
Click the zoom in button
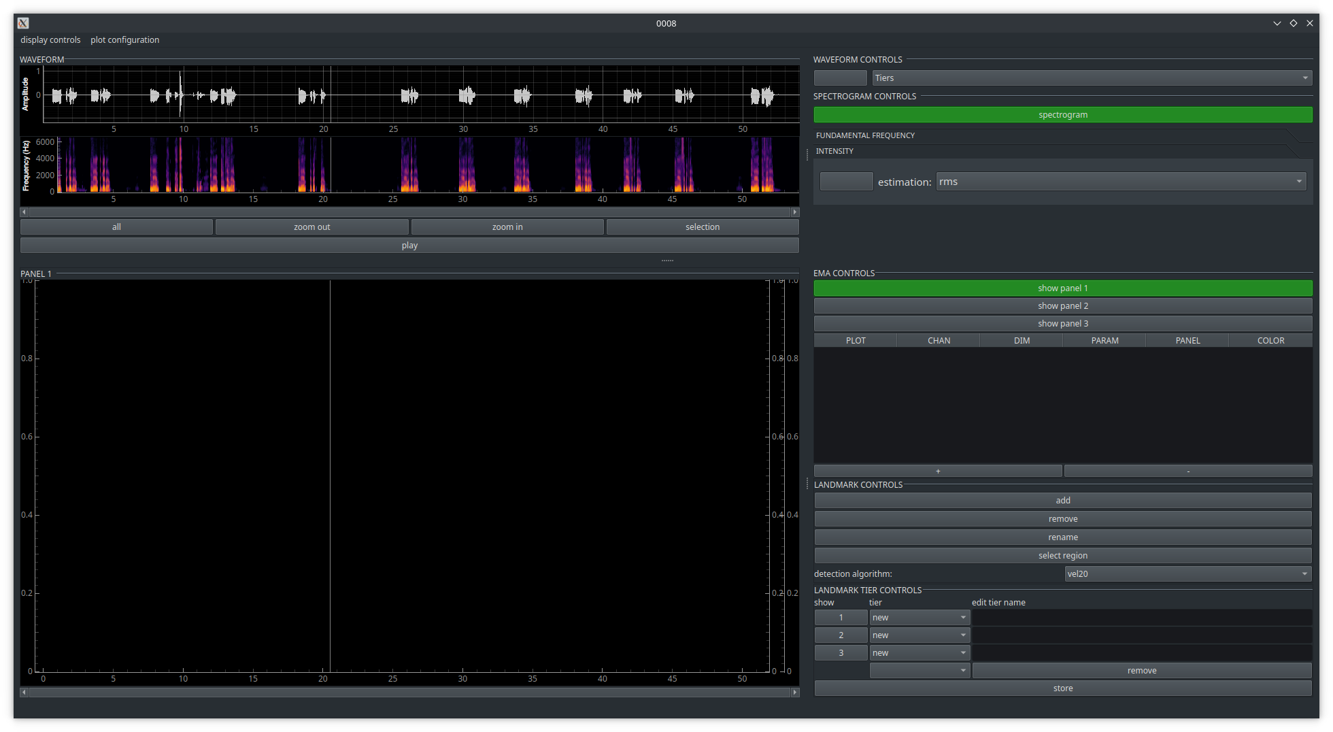click(x=507, y=227)
